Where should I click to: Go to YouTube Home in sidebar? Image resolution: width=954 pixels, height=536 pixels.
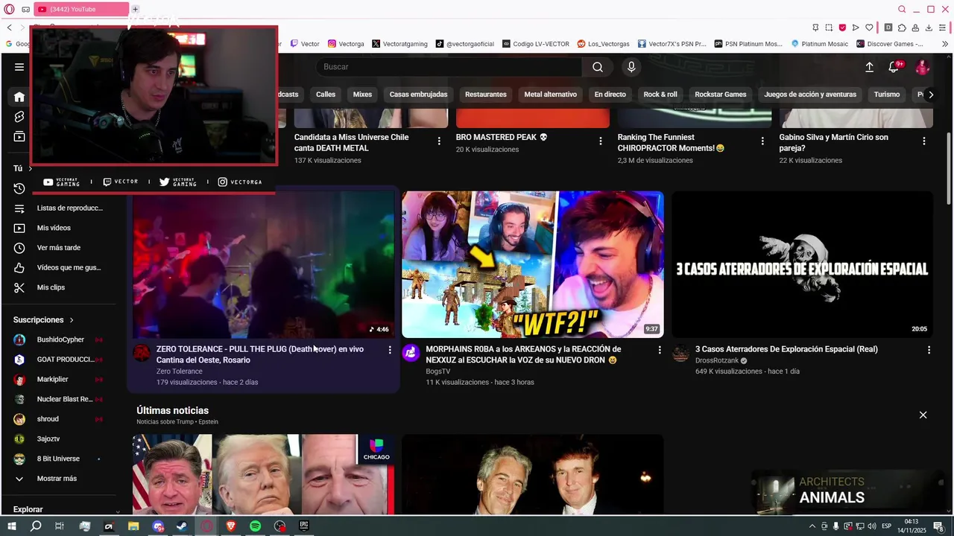[x=19, y=97]
